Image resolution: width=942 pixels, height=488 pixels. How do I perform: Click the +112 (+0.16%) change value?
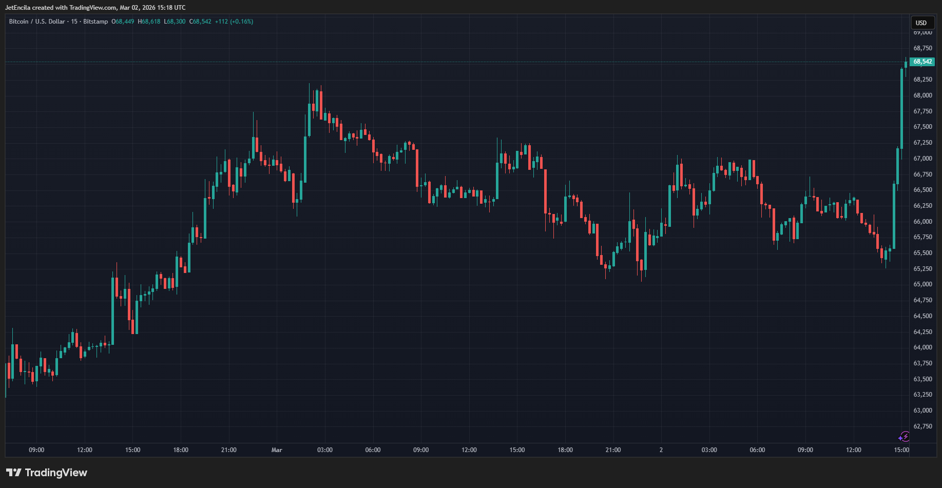tap(234, 22)
